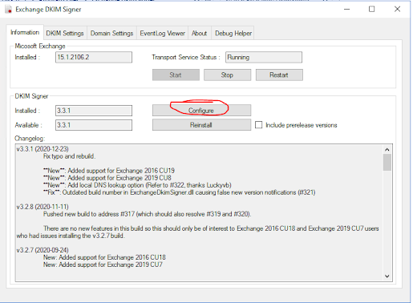Click the v3.2.8 (2020-11-11) changelog heading
The width and height of the screenshot is (413, 303).
(x=43, y=207)
